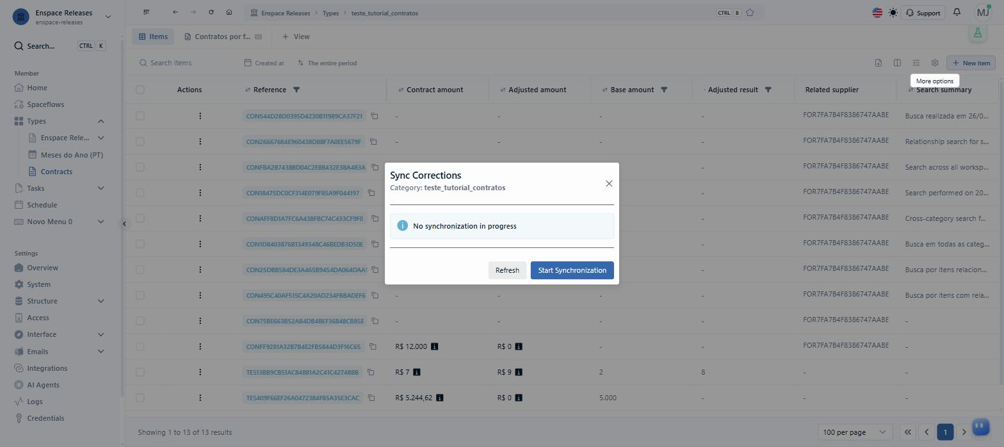Viewport: 1004px width, 447px height.
Task: Check row CON544D28D0395D4230B11989CA37F21
Action: coord(140,116)
